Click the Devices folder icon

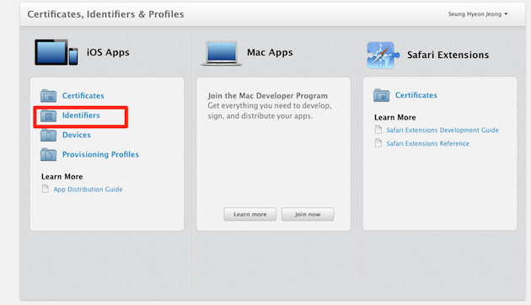48,135
